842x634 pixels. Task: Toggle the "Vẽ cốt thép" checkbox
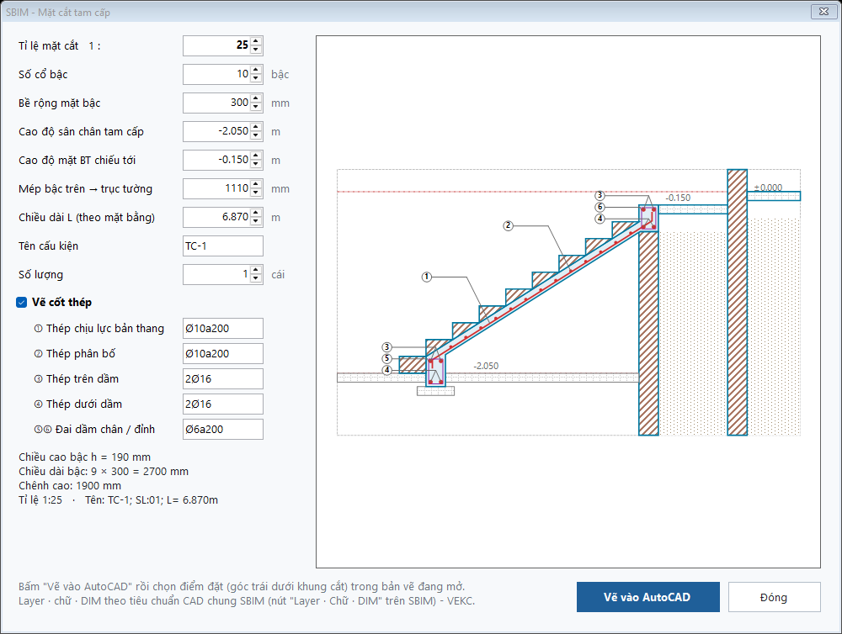pyautogui.click(x=22, y=303)
